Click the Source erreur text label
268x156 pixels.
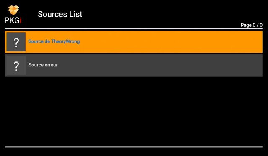[43, 65]
